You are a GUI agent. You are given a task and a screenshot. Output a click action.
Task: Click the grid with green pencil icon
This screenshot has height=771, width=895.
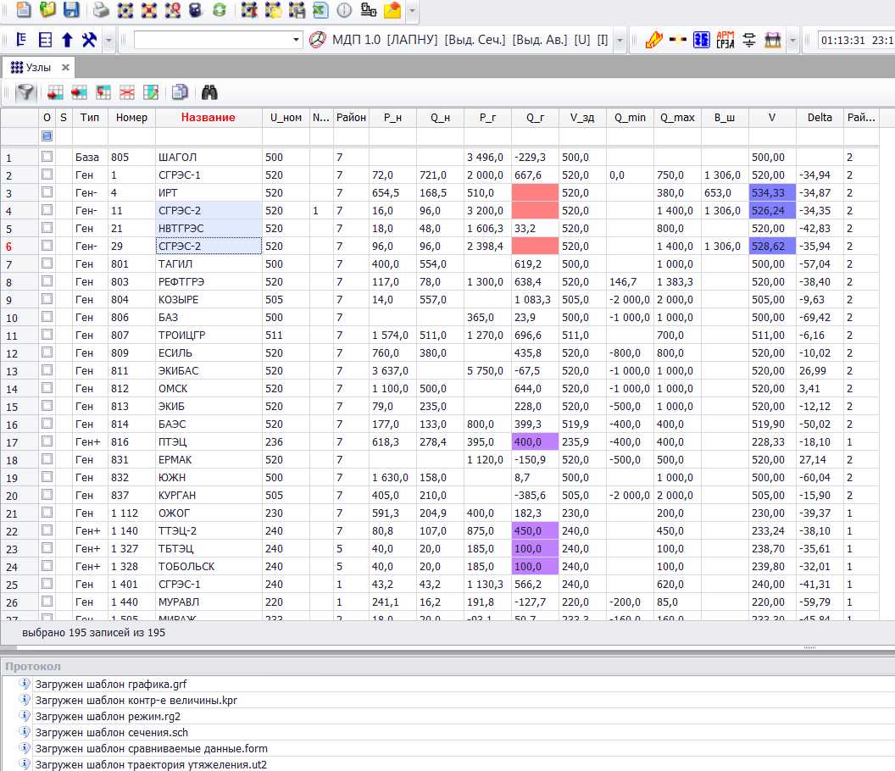(x=151, y=92)
